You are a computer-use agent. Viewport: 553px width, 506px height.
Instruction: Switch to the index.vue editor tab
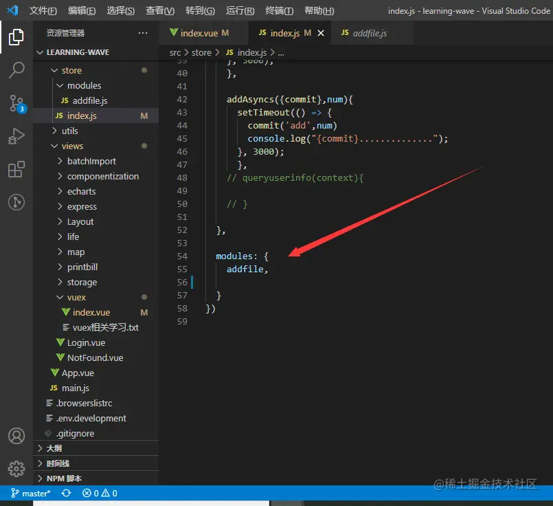(203, 33)
